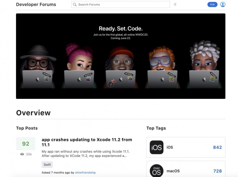238x177 pixels.
Task: Type in the Search Forums field
Action: 122,5
